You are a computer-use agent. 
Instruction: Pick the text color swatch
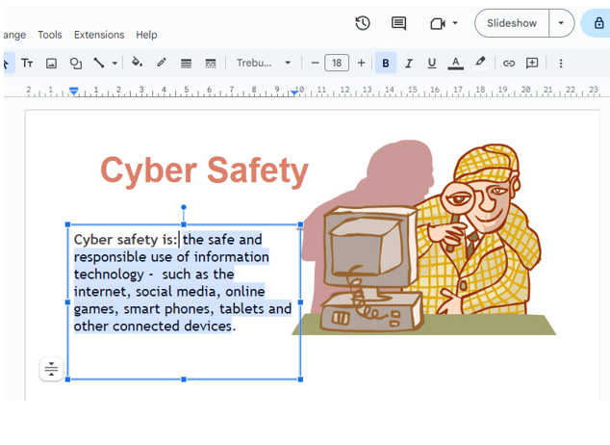456,64
